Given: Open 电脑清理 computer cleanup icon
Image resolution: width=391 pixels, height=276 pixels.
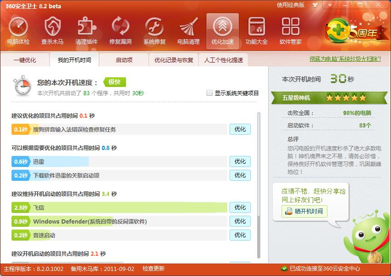Looking at the screenshot, I should pos(189,31).
